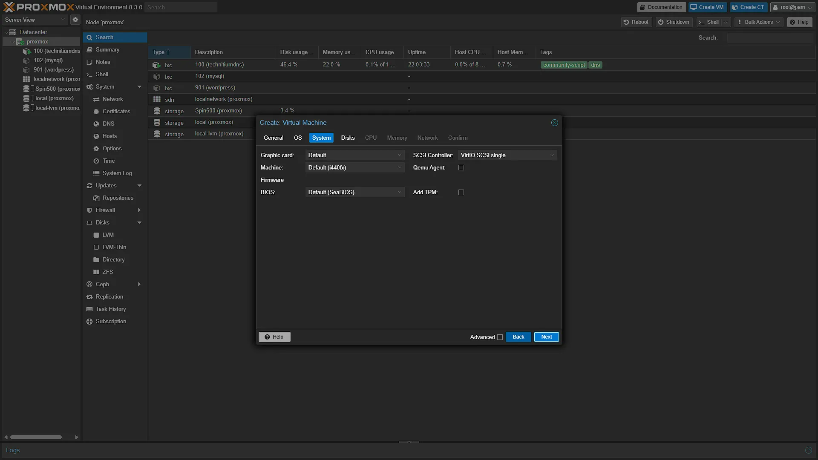Click the Next button
This screenshot has height=460, width=818.
coord(546,337)
